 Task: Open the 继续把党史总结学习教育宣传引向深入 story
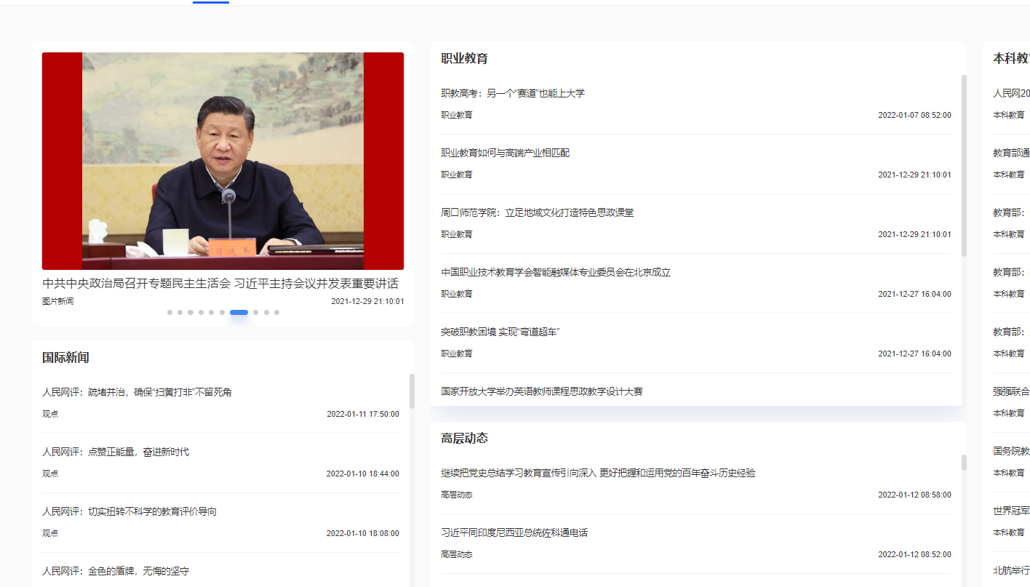(596, 473)
